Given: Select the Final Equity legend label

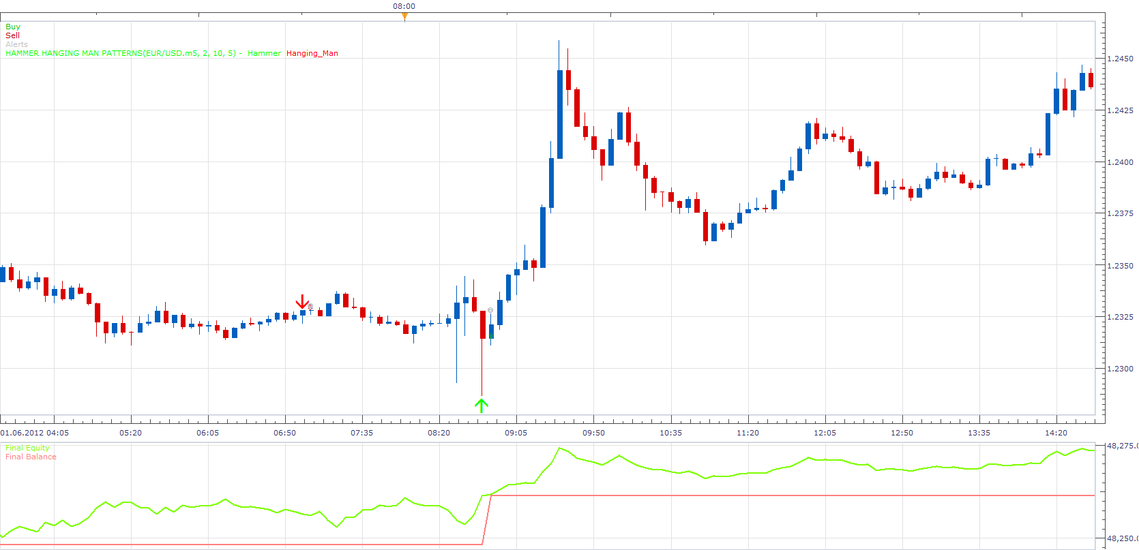Looking at the screenshot, I should 27,448.
